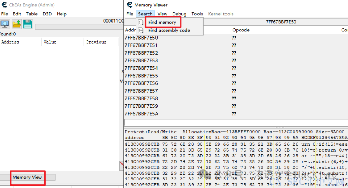The image size is (348, 188).
Task: Click hex row address 413C00992C9B
Action: tap(142, 150)
